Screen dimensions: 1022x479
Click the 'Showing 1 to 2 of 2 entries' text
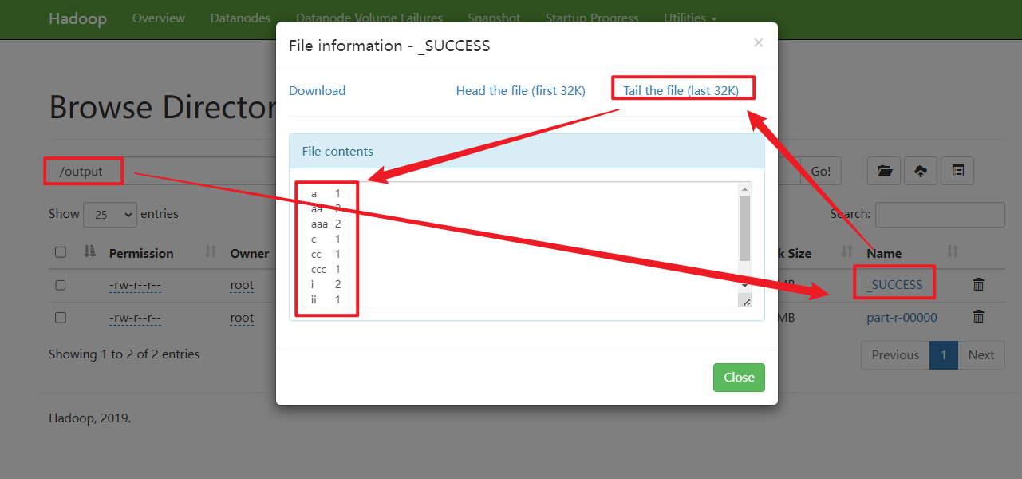[x=124, y=354]
